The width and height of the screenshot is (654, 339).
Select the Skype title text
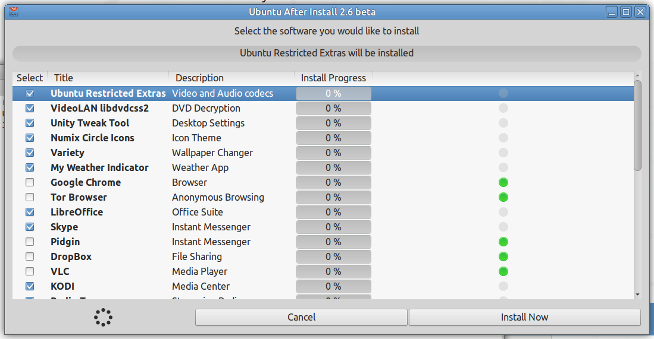coord(64,227)
